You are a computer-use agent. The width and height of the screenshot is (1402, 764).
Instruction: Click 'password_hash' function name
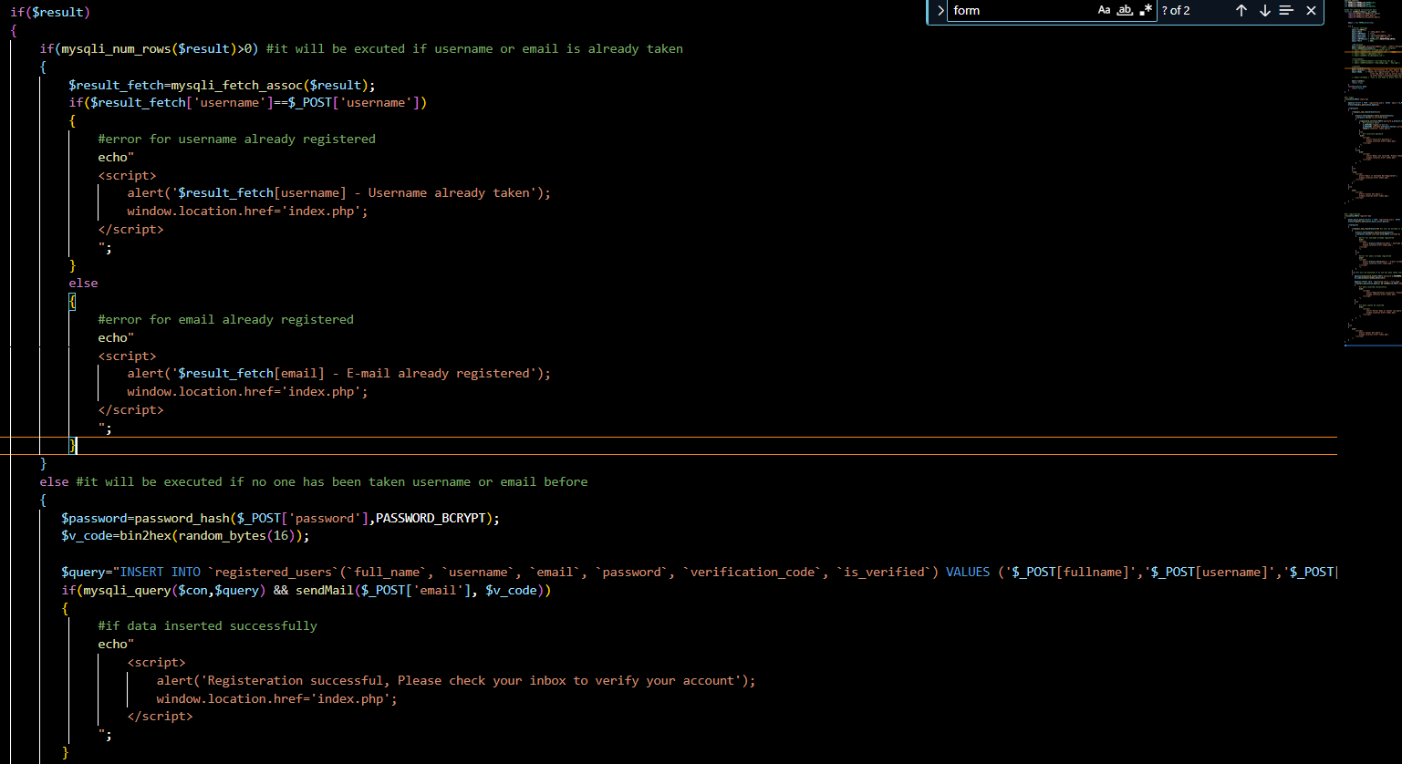click(182, 518)
